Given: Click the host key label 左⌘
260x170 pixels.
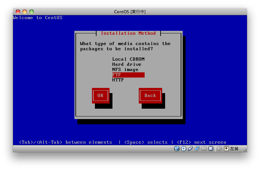Looking at the screenshot, I should pos(234,149).
